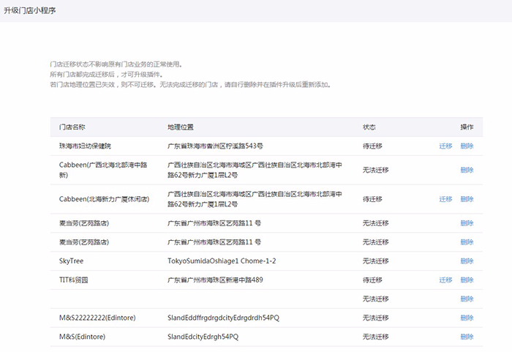Delete the 珠海市妇幼保健院 store
This screenshot has width=512, height=352.
[x=467, y=146]
